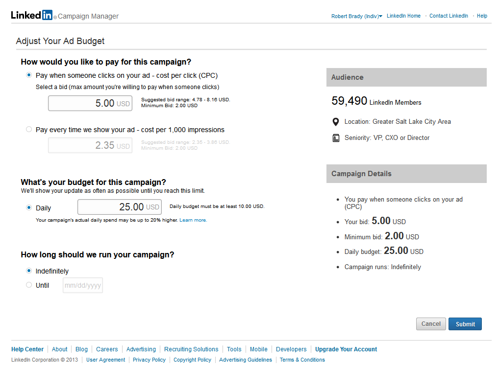Click 'Location: Greater Salt Lake City Area' text
The height and width of the screenshot is (366, 499).
[398, 122]
